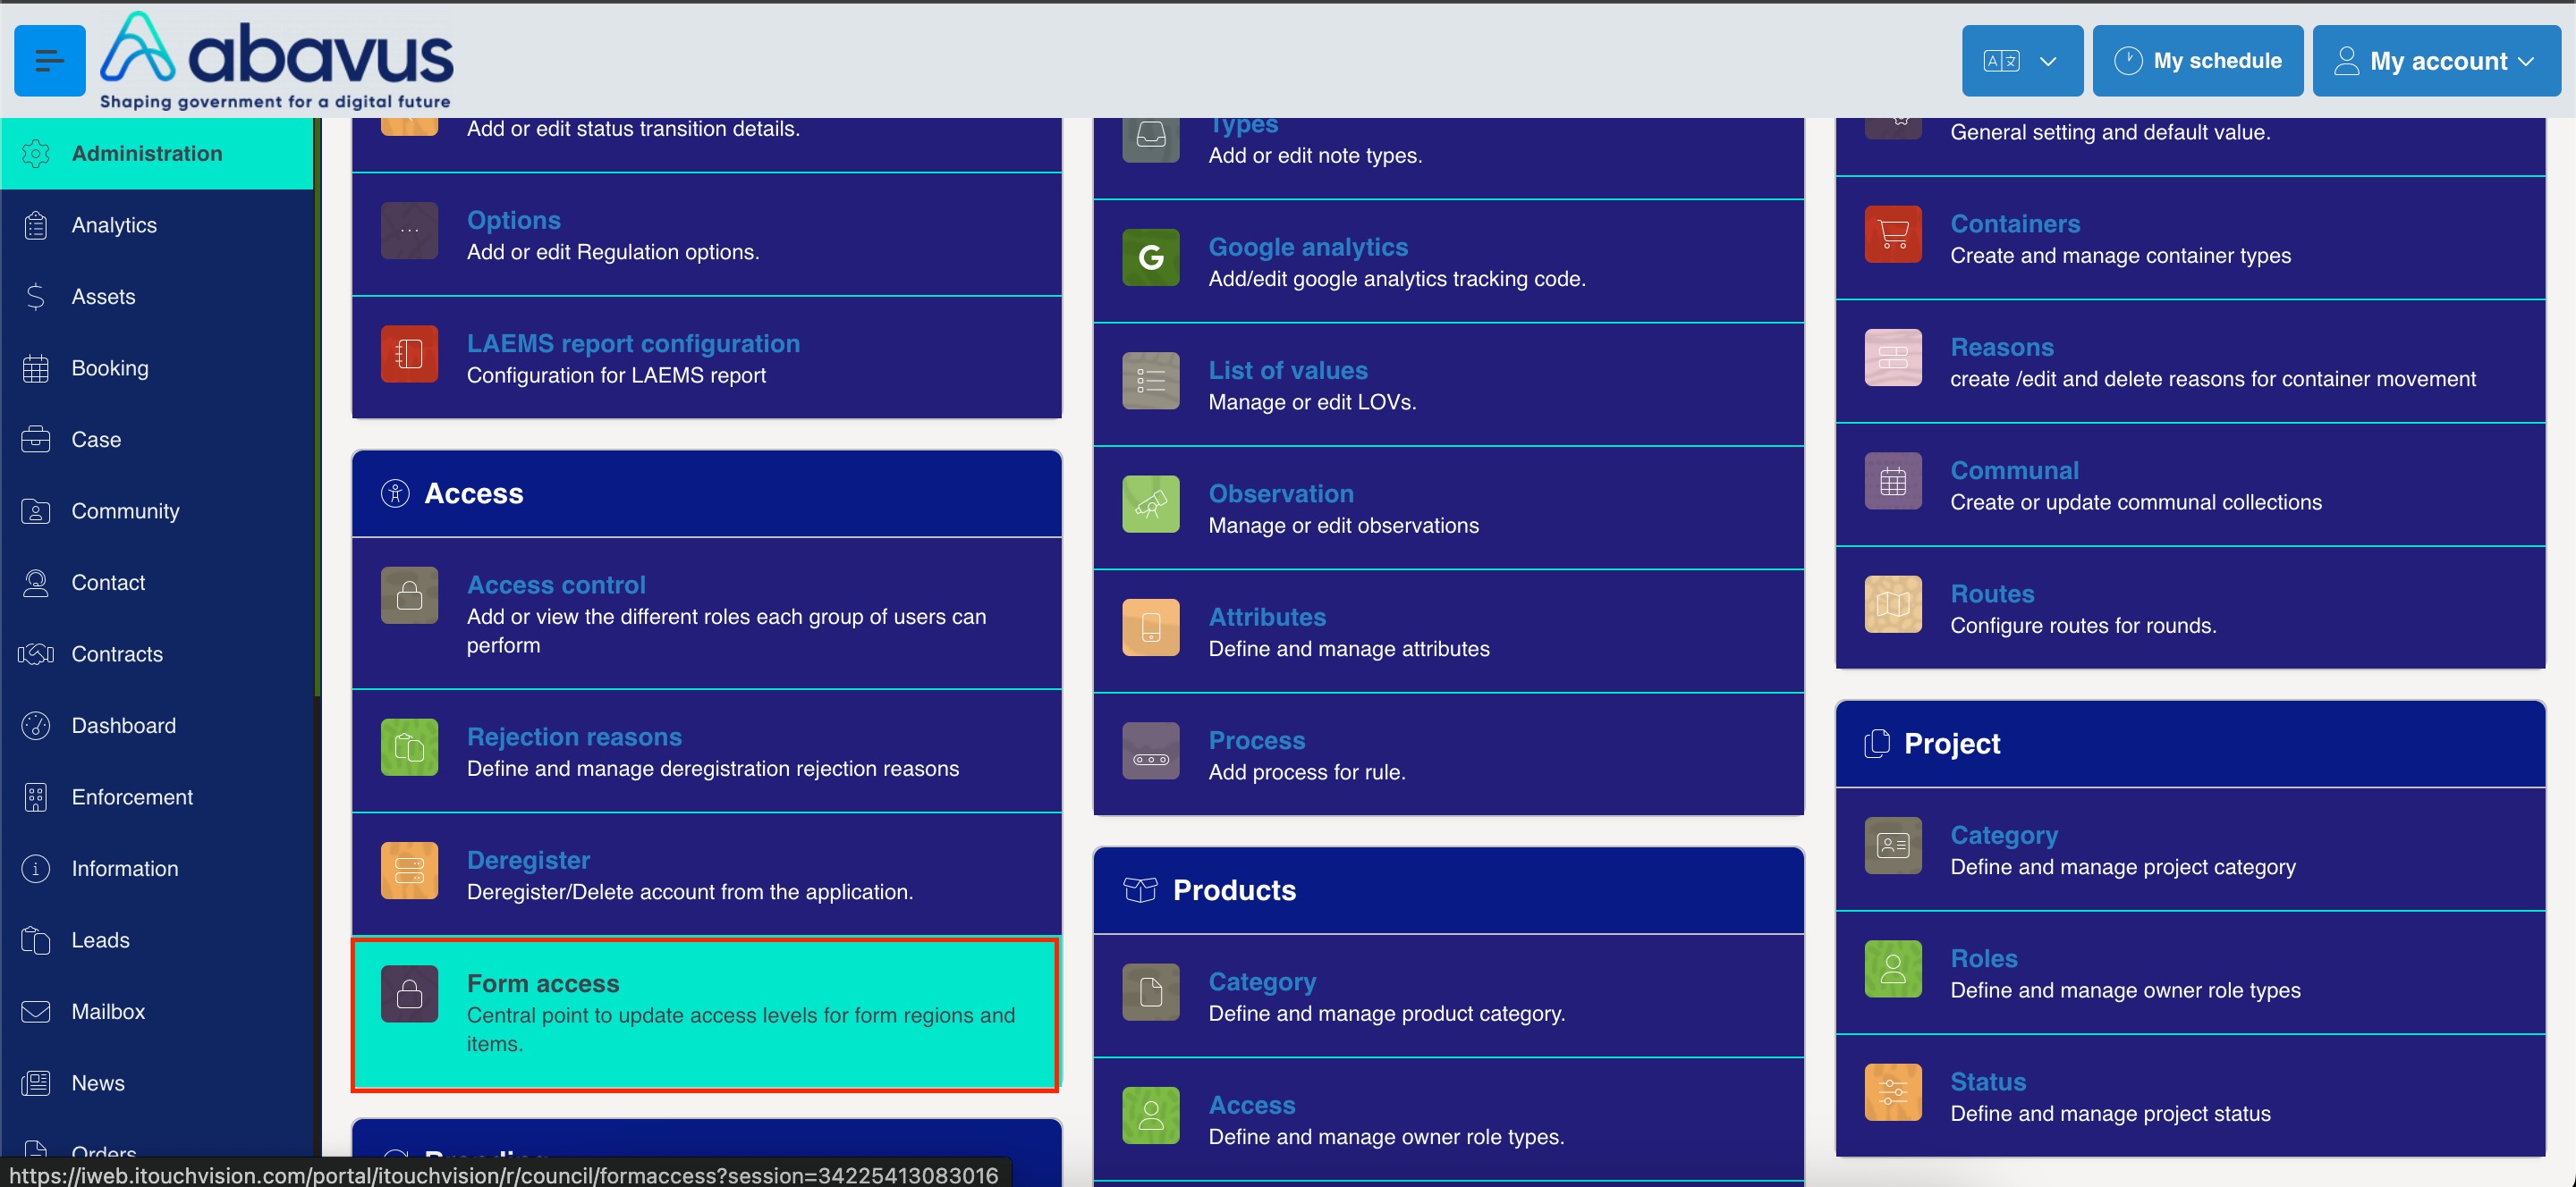Open Category under Products
Viewport: 2576px width, 1187px height.
[1262, 982]
